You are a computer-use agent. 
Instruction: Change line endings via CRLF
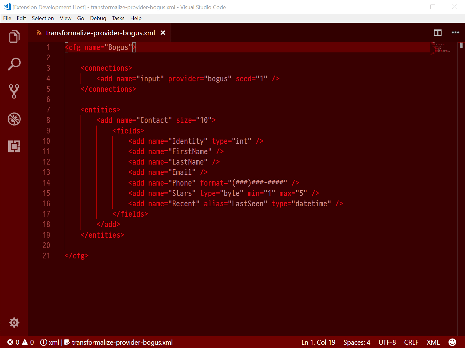click(411, 342)
